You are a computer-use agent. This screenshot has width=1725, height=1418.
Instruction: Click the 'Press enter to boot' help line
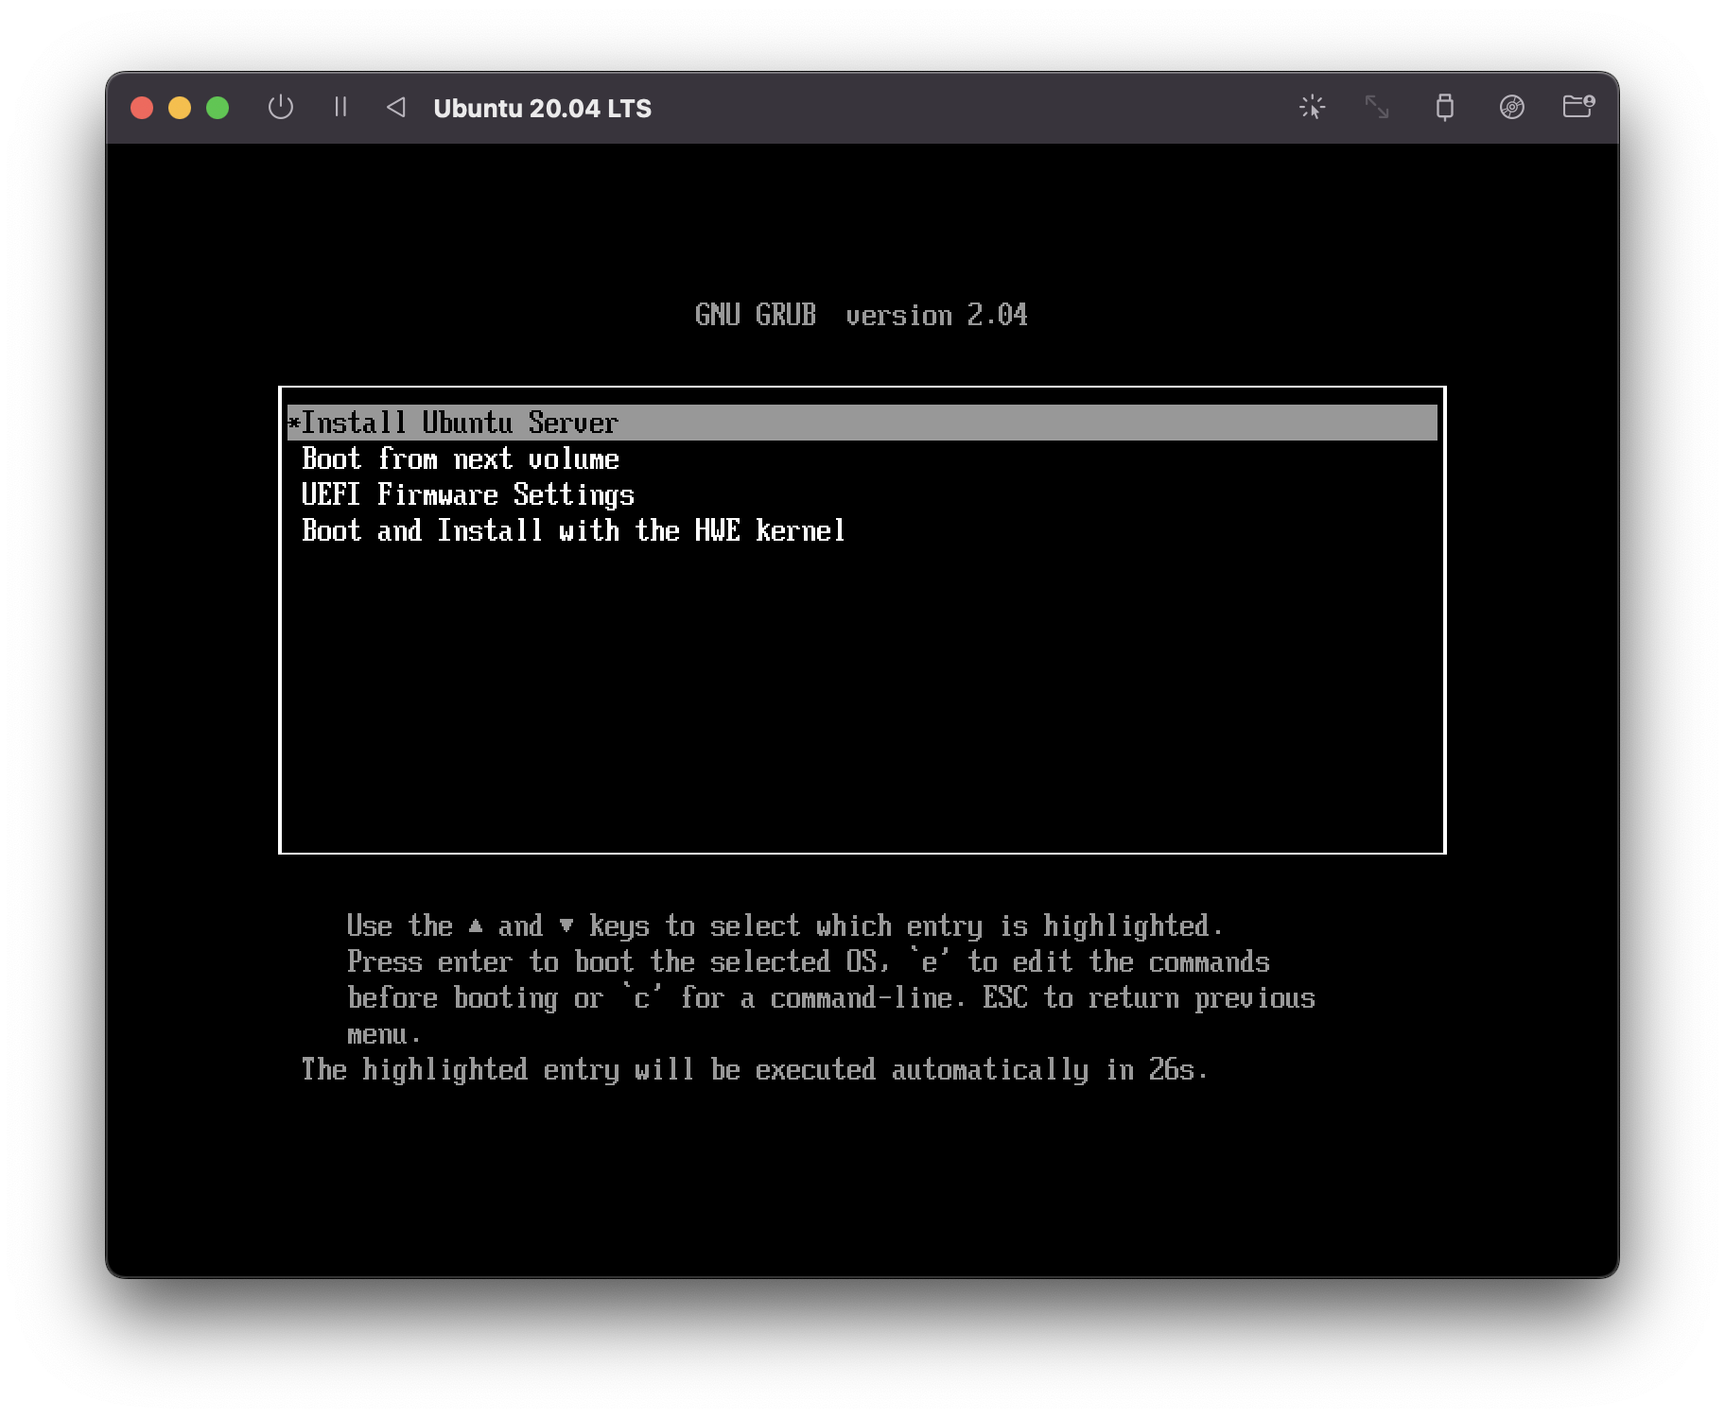(808, 961)
